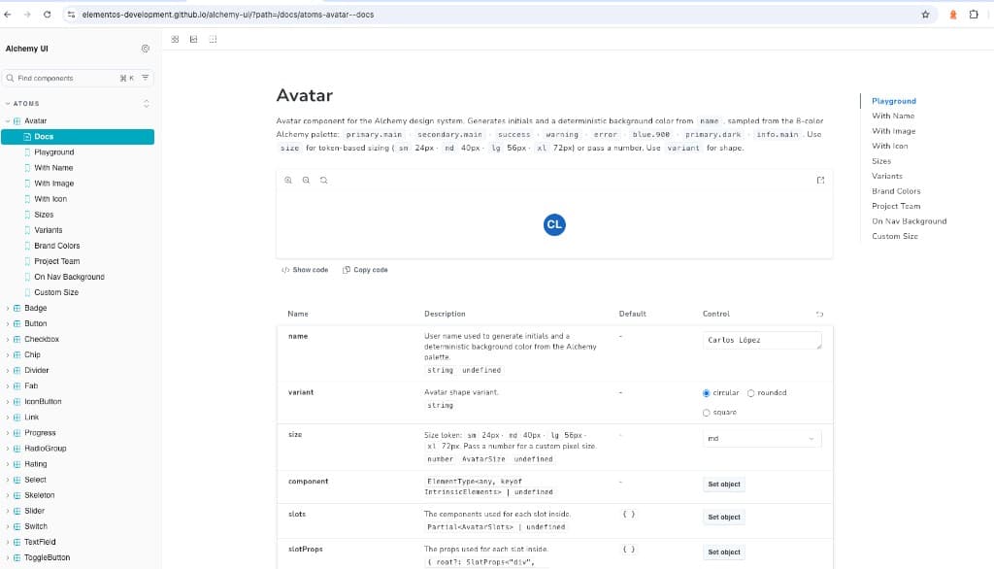
Task: Jump to Variants in the table of contents
Action: [x=887, y=176]
